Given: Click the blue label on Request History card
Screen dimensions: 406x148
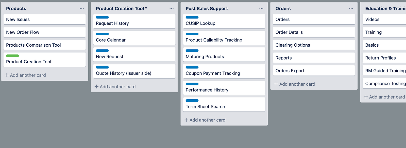Looking at the screenshot, I should point(102,17).
